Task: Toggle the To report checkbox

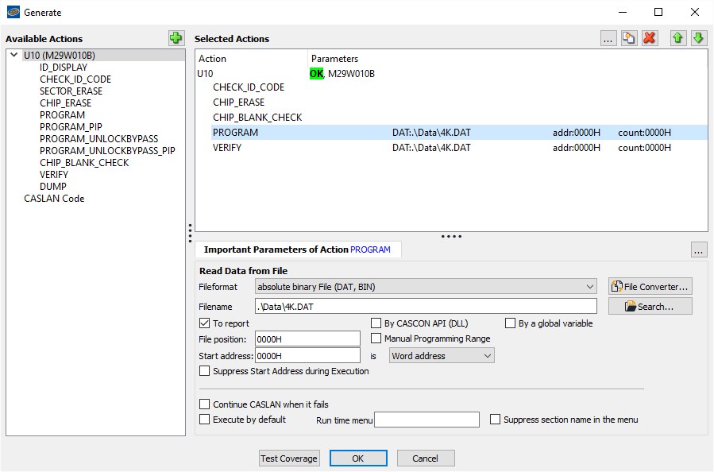Action: coord(204,323)
